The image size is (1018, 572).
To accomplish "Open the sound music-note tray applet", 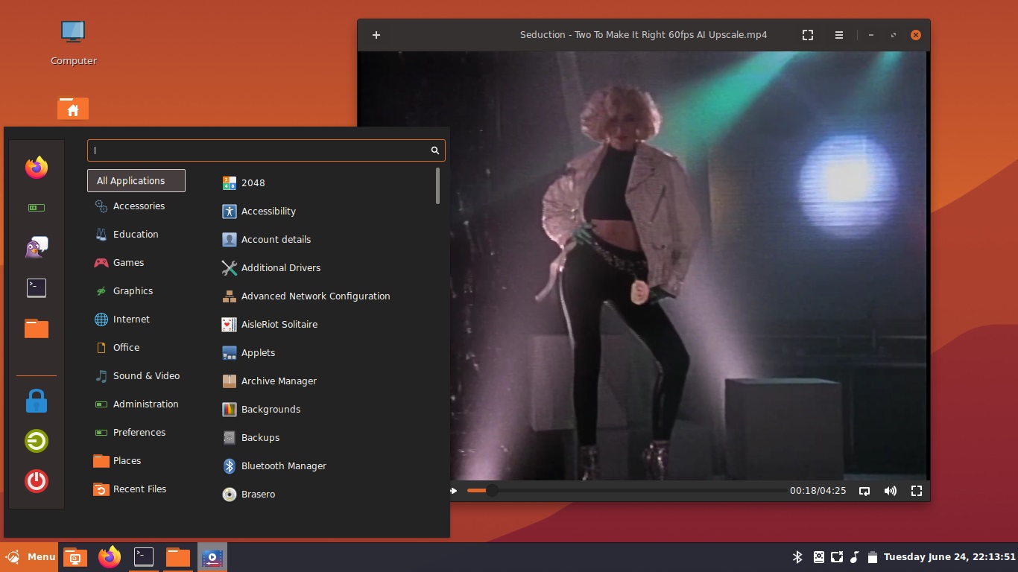I will [x=855, y=557].
